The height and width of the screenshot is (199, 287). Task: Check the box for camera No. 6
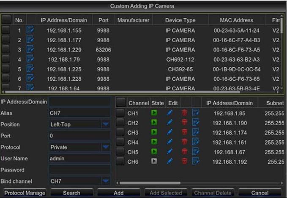5,78
